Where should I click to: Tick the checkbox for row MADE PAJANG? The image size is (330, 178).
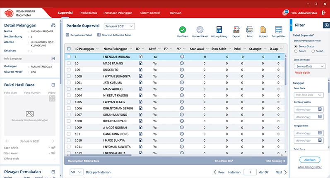(69, 63)
